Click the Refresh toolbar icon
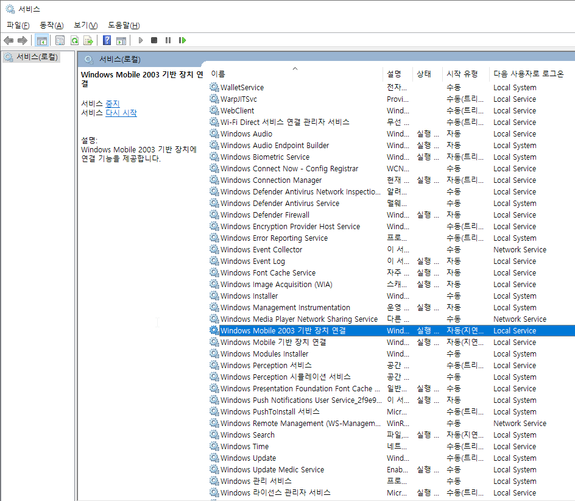Image resolution: width=575 pixels, height=501 pixels. (x=75, y=40)
